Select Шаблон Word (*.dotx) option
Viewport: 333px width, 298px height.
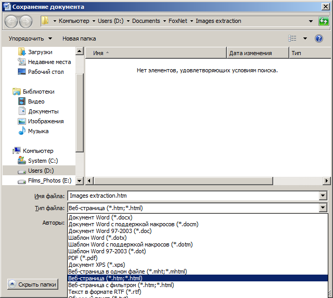pos(198,238)
